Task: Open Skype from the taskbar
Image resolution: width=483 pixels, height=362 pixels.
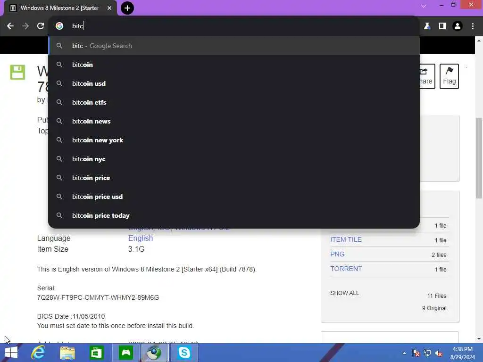Action: pyautogui.click(x=184, y=353)
